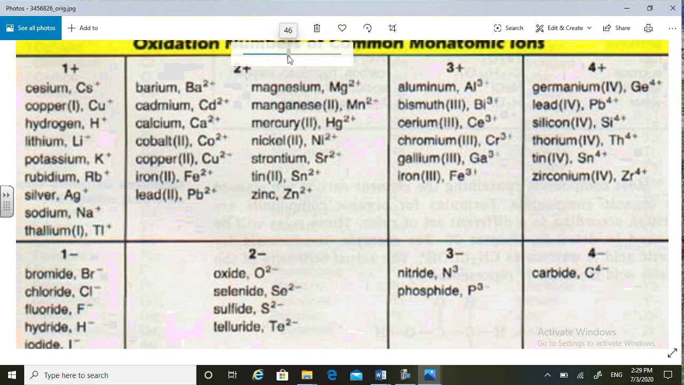Screen dimensions: 684x385
Task: Click the text 'iron(III), Fe3+'
Action: pyautogui.click(x=437, y=175)
